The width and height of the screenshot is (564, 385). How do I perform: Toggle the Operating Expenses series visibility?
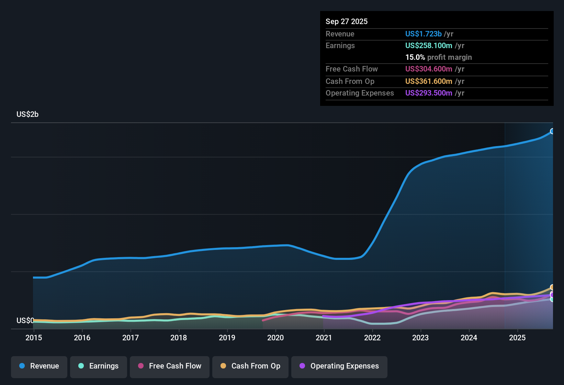click(x=339, y=366)
